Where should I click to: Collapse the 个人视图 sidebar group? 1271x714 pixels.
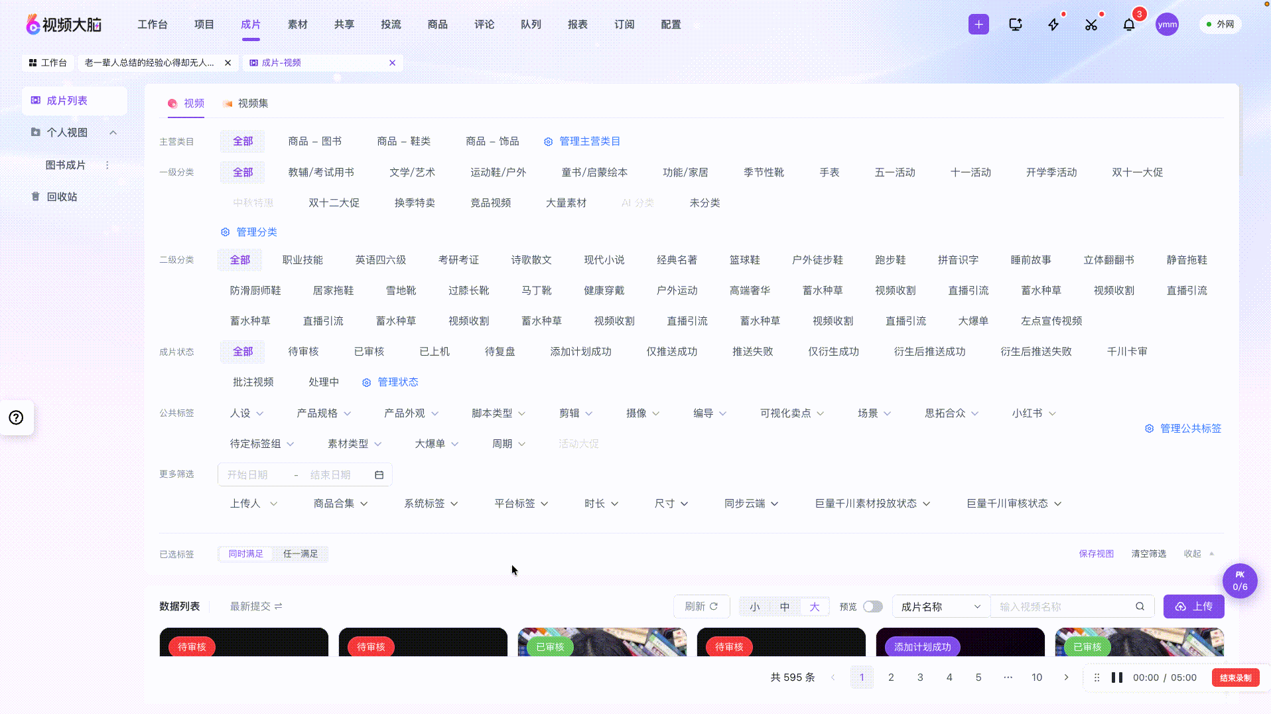[113, 132]
